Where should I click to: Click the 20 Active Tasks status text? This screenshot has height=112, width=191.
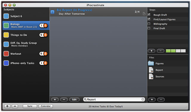coord(105,106)
